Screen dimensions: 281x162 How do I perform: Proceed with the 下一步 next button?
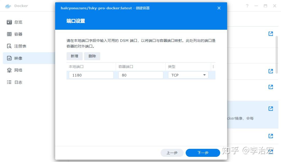pyautogui.click(x=203, y=153)
